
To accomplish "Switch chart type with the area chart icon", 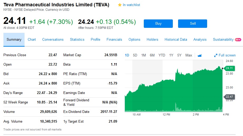I will pyautogui.click(x=199, y=55).
